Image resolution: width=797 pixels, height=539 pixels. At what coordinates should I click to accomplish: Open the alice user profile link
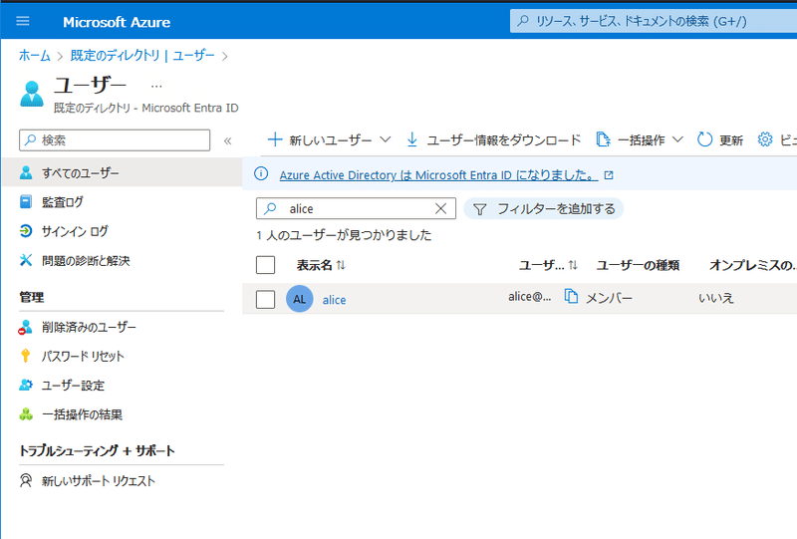(334, 300)
